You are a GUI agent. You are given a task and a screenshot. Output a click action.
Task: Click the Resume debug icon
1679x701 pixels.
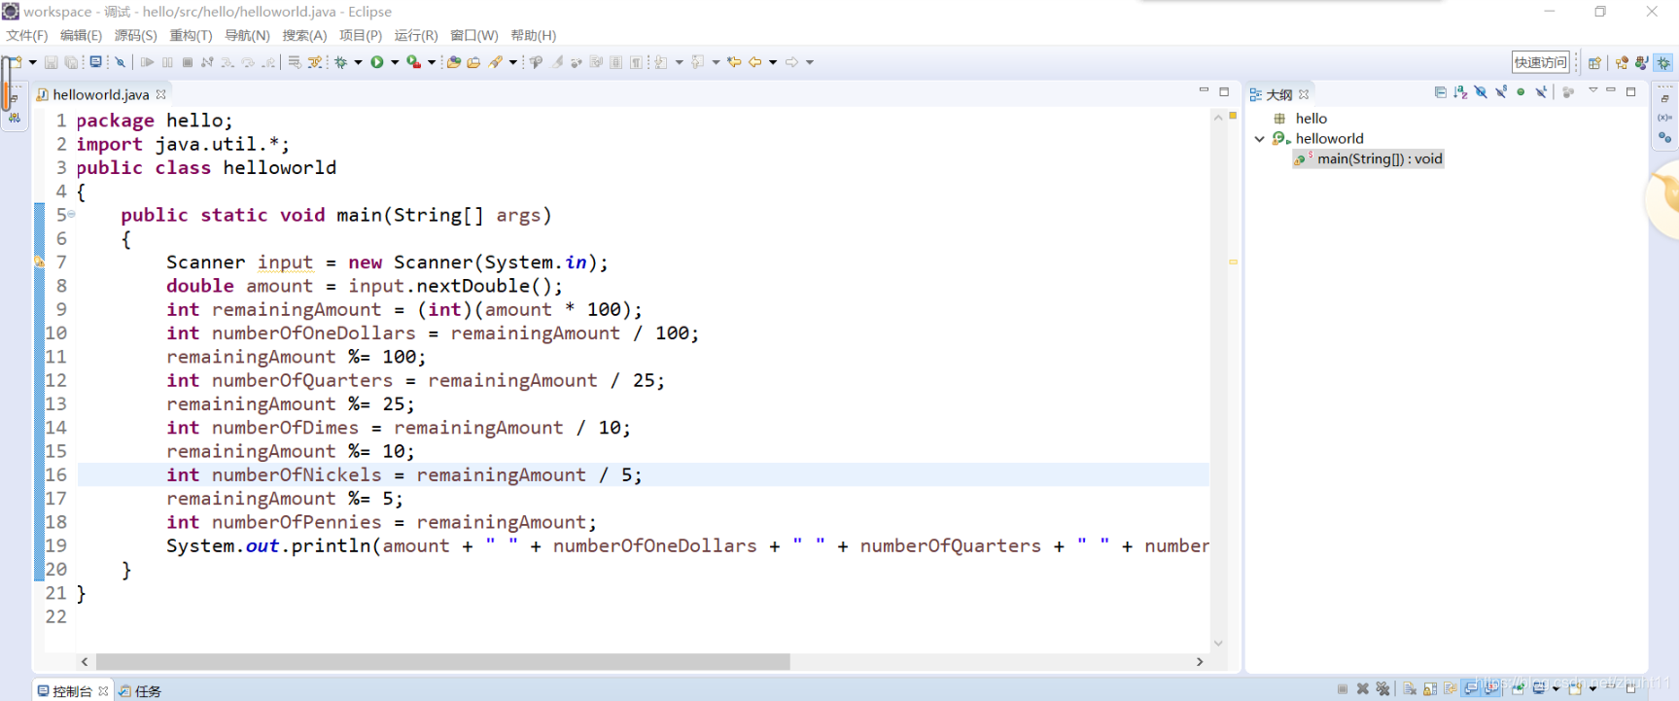click(x=147, y=62)
